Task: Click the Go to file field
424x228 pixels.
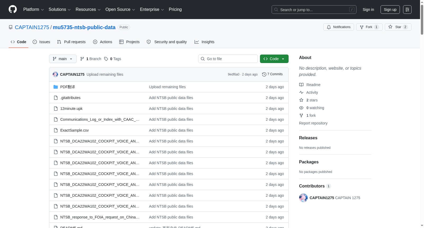Action: 228,59
